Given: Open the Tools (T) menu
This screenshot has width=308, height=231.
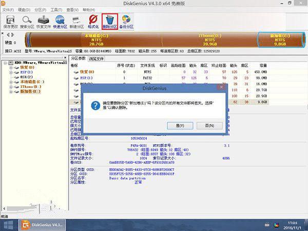Looking at the screenshot, I should click(56, 10).
